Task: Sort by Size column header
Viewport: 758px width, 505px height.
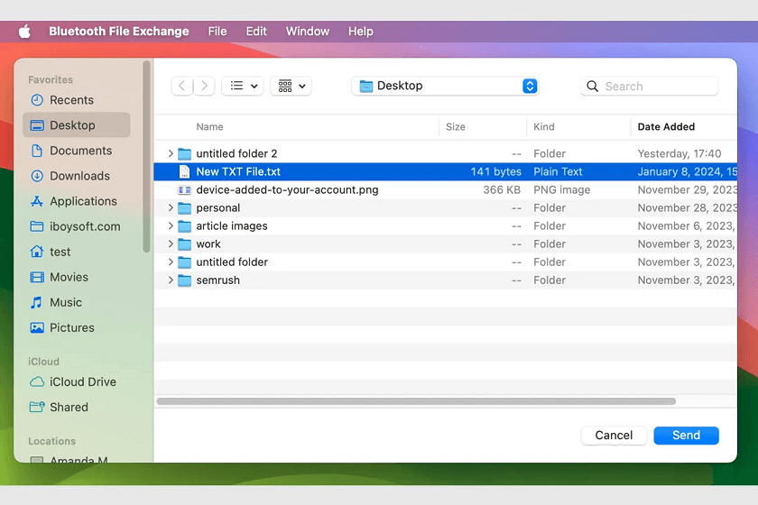Action: pyautogui.click(x=456, y=126)
